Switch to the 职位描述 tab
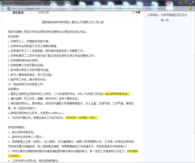 pos(18,13)
